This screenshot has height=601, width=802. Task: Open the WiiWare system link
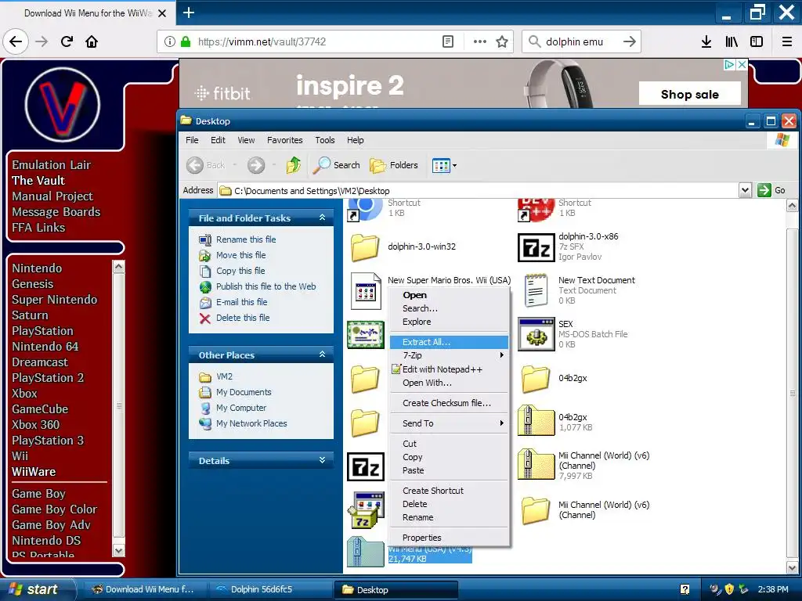point(34,472)
